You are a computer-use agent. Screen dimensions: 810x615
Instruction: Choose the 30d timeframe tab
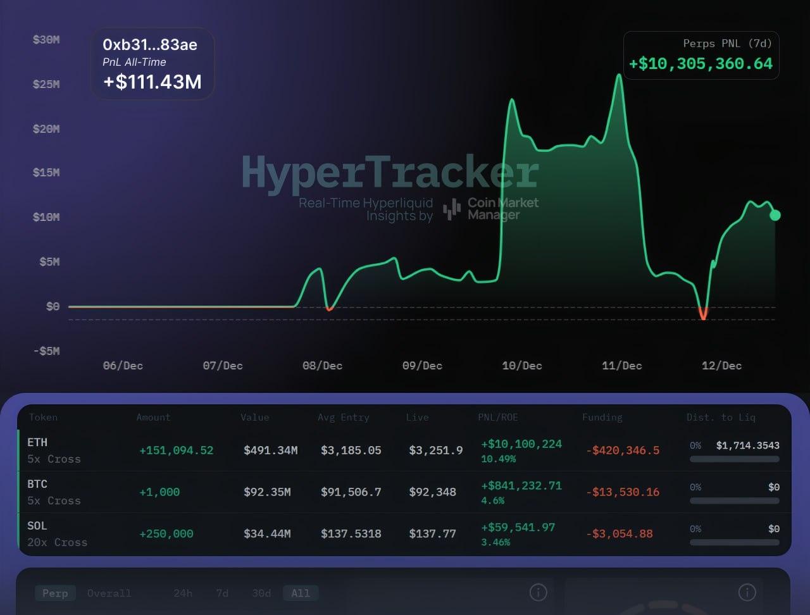[261, 593]
